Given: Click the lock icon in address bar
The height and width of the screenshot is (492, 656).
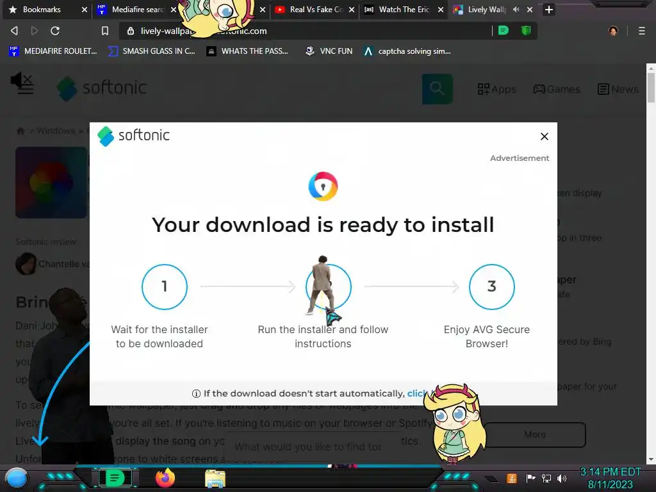Looking at the screenshot, I should (131, 31).
